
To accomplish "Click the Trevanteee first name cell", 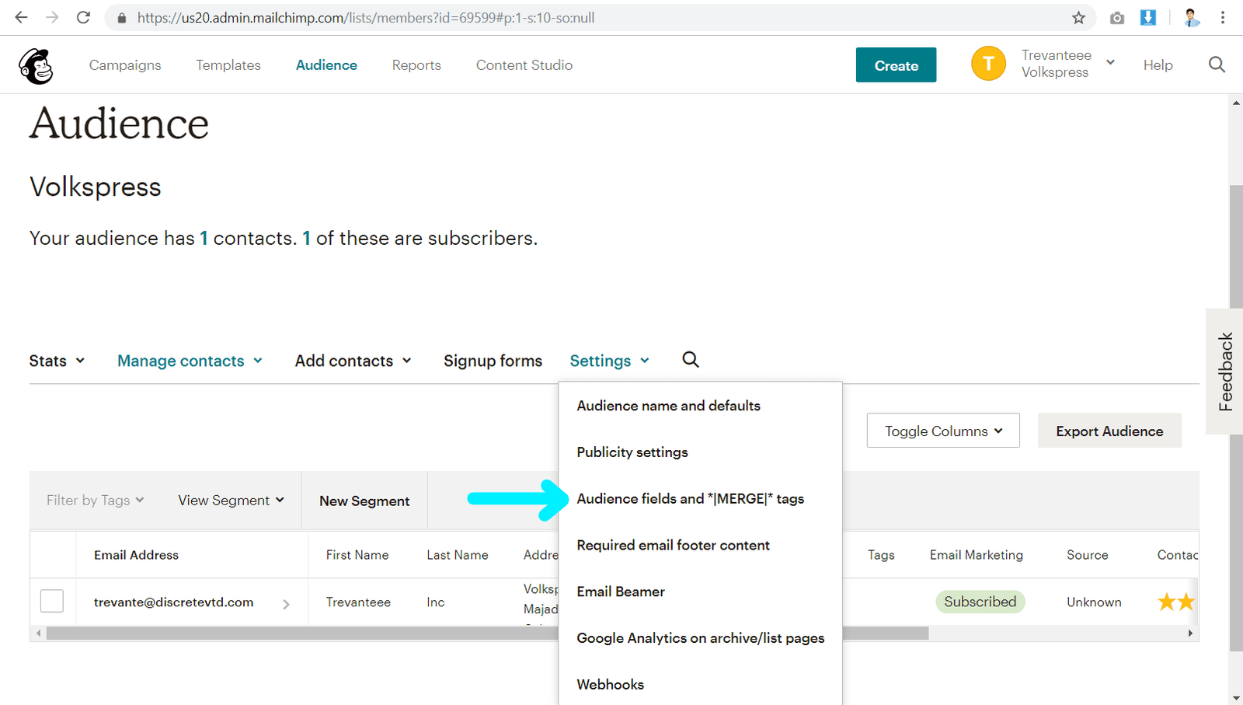I will click(358, 602).
